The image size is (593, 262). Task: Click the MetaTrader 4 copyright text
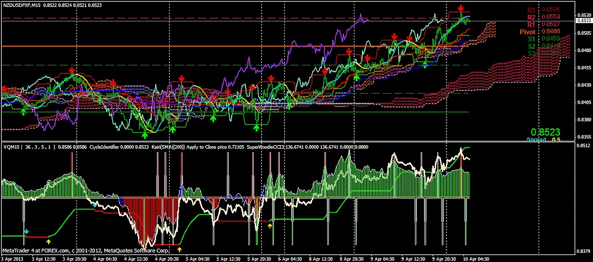pos(86,250)
